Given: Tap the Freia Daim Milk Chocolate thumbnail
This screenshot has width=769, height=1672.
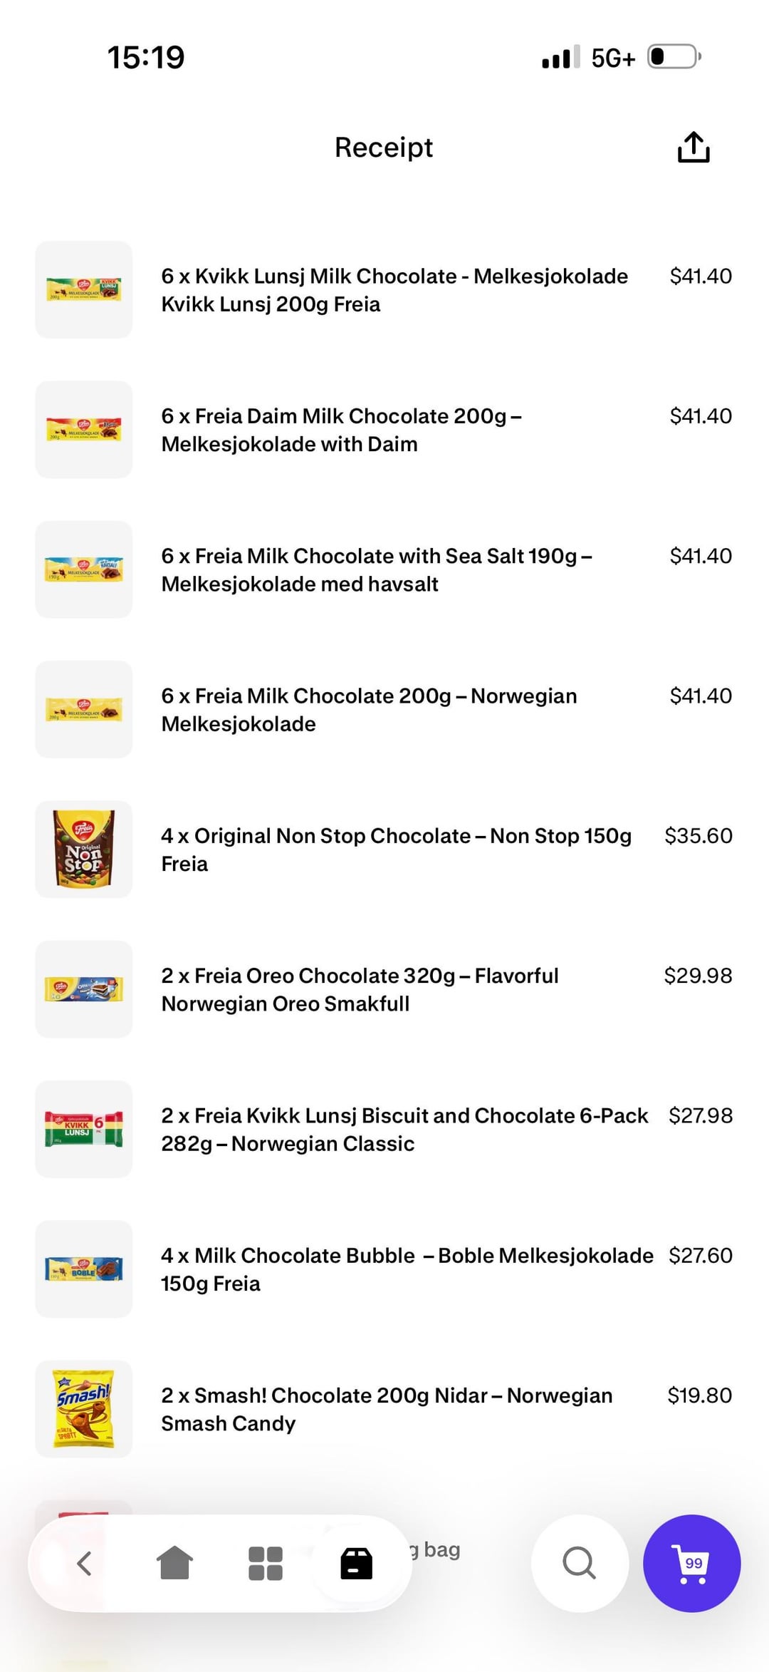Looking at the screenshot, I should (x=84, y=430).
